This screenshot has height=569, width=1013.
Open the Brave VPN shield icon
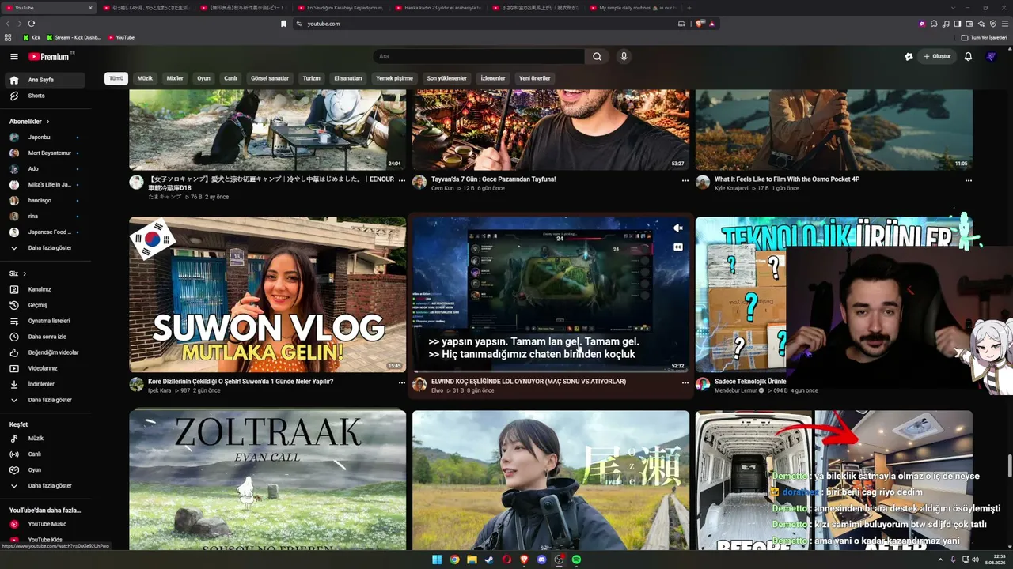click(993, 24)
